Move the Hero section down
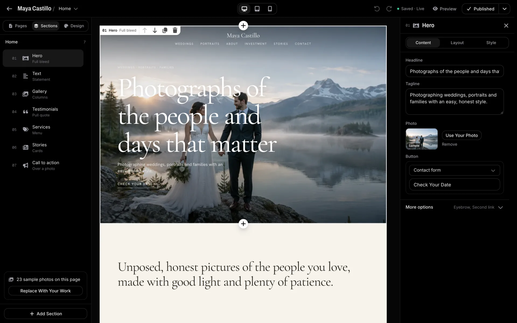The width and height of the screenshot is (517, 323). point(155,30)
